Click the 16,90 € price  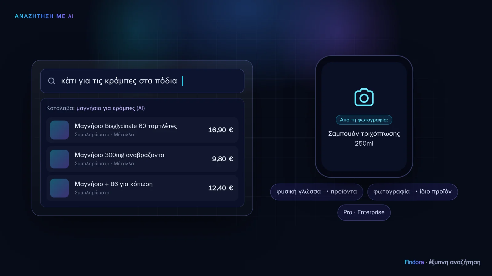pos(220,130)
